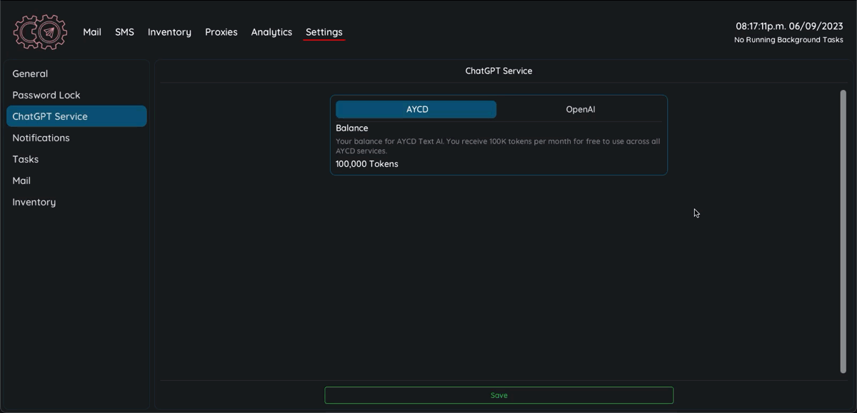Click ChatGPT Service in the sidebar
This screenshot has width=857, height=413.
pyautogui.click(x=50, y=116)
